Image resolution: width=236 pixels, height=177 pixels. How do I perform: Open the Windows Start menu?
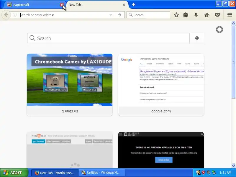(14, 173)
